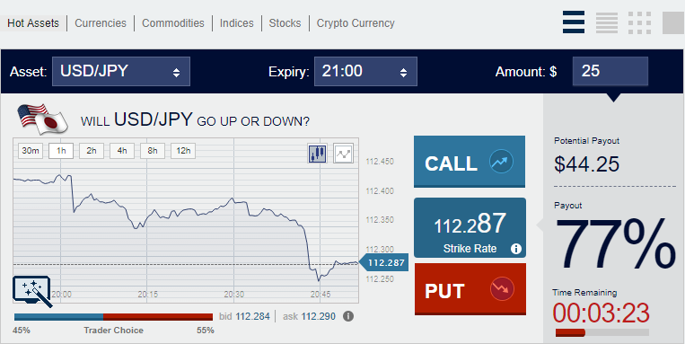Viewport: 685px width, 344px height.
Task: Select the large three-bar list layout
Action: (x=574, y=22)
